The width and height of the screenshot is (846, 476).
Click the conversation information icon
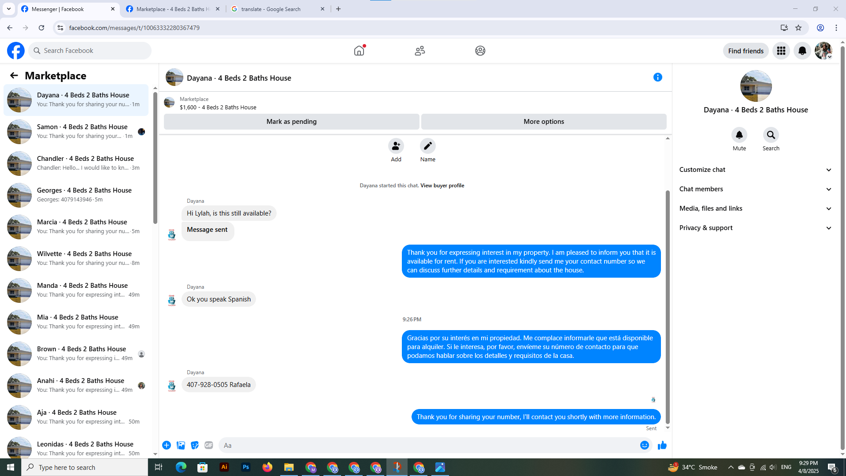point(657,78)
